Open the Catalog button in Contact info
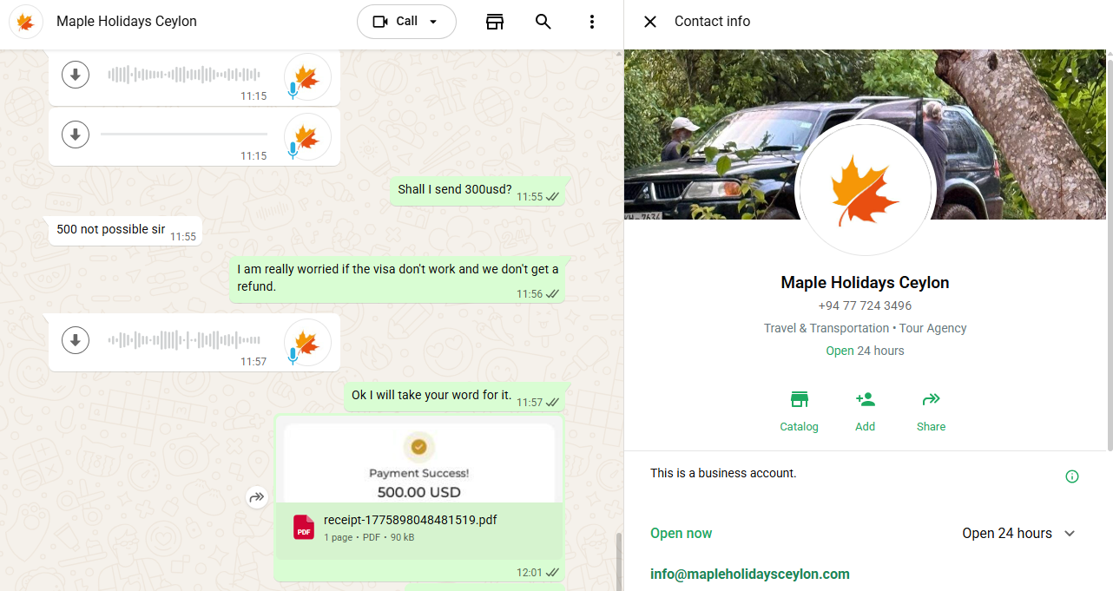 point(799,411)
